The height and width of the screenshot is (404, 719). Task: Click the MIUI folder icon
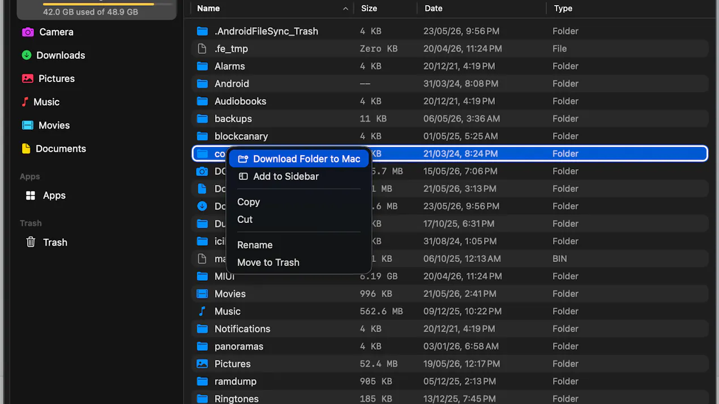point(202,276)
